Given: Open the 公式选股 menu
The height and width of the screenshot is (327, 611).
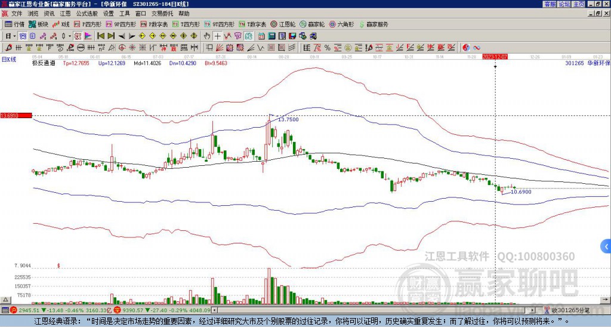Looking at the screenshot, I should 87,14.
